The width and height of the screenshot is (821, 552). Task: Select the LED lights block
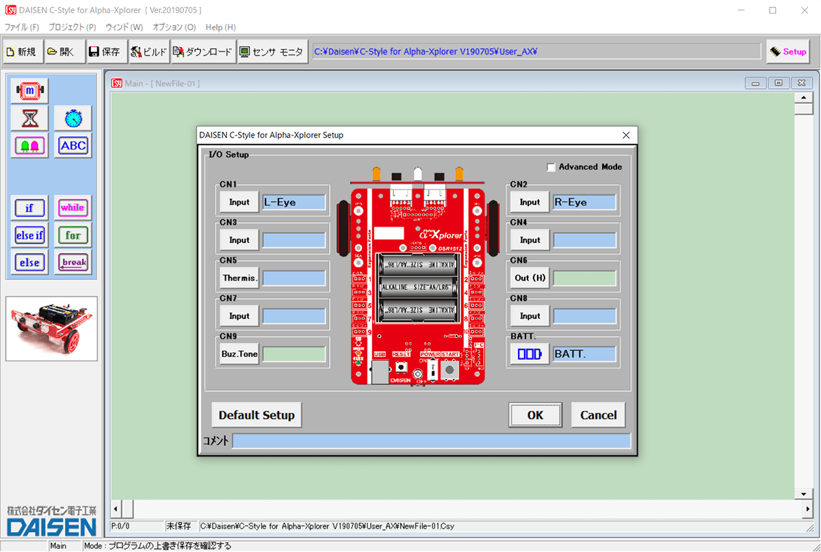click(x=29, y=146)
